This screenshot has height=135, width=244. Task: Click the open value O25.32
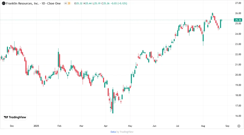(78, 4)
